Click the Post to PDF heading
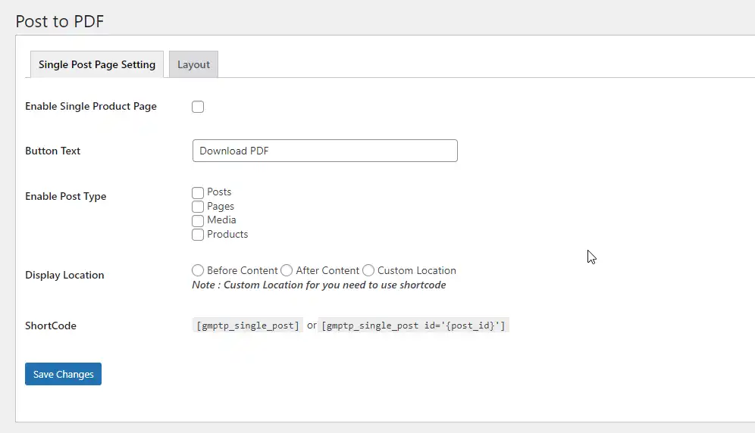755x433 pixels. click(x=60, y=21)
